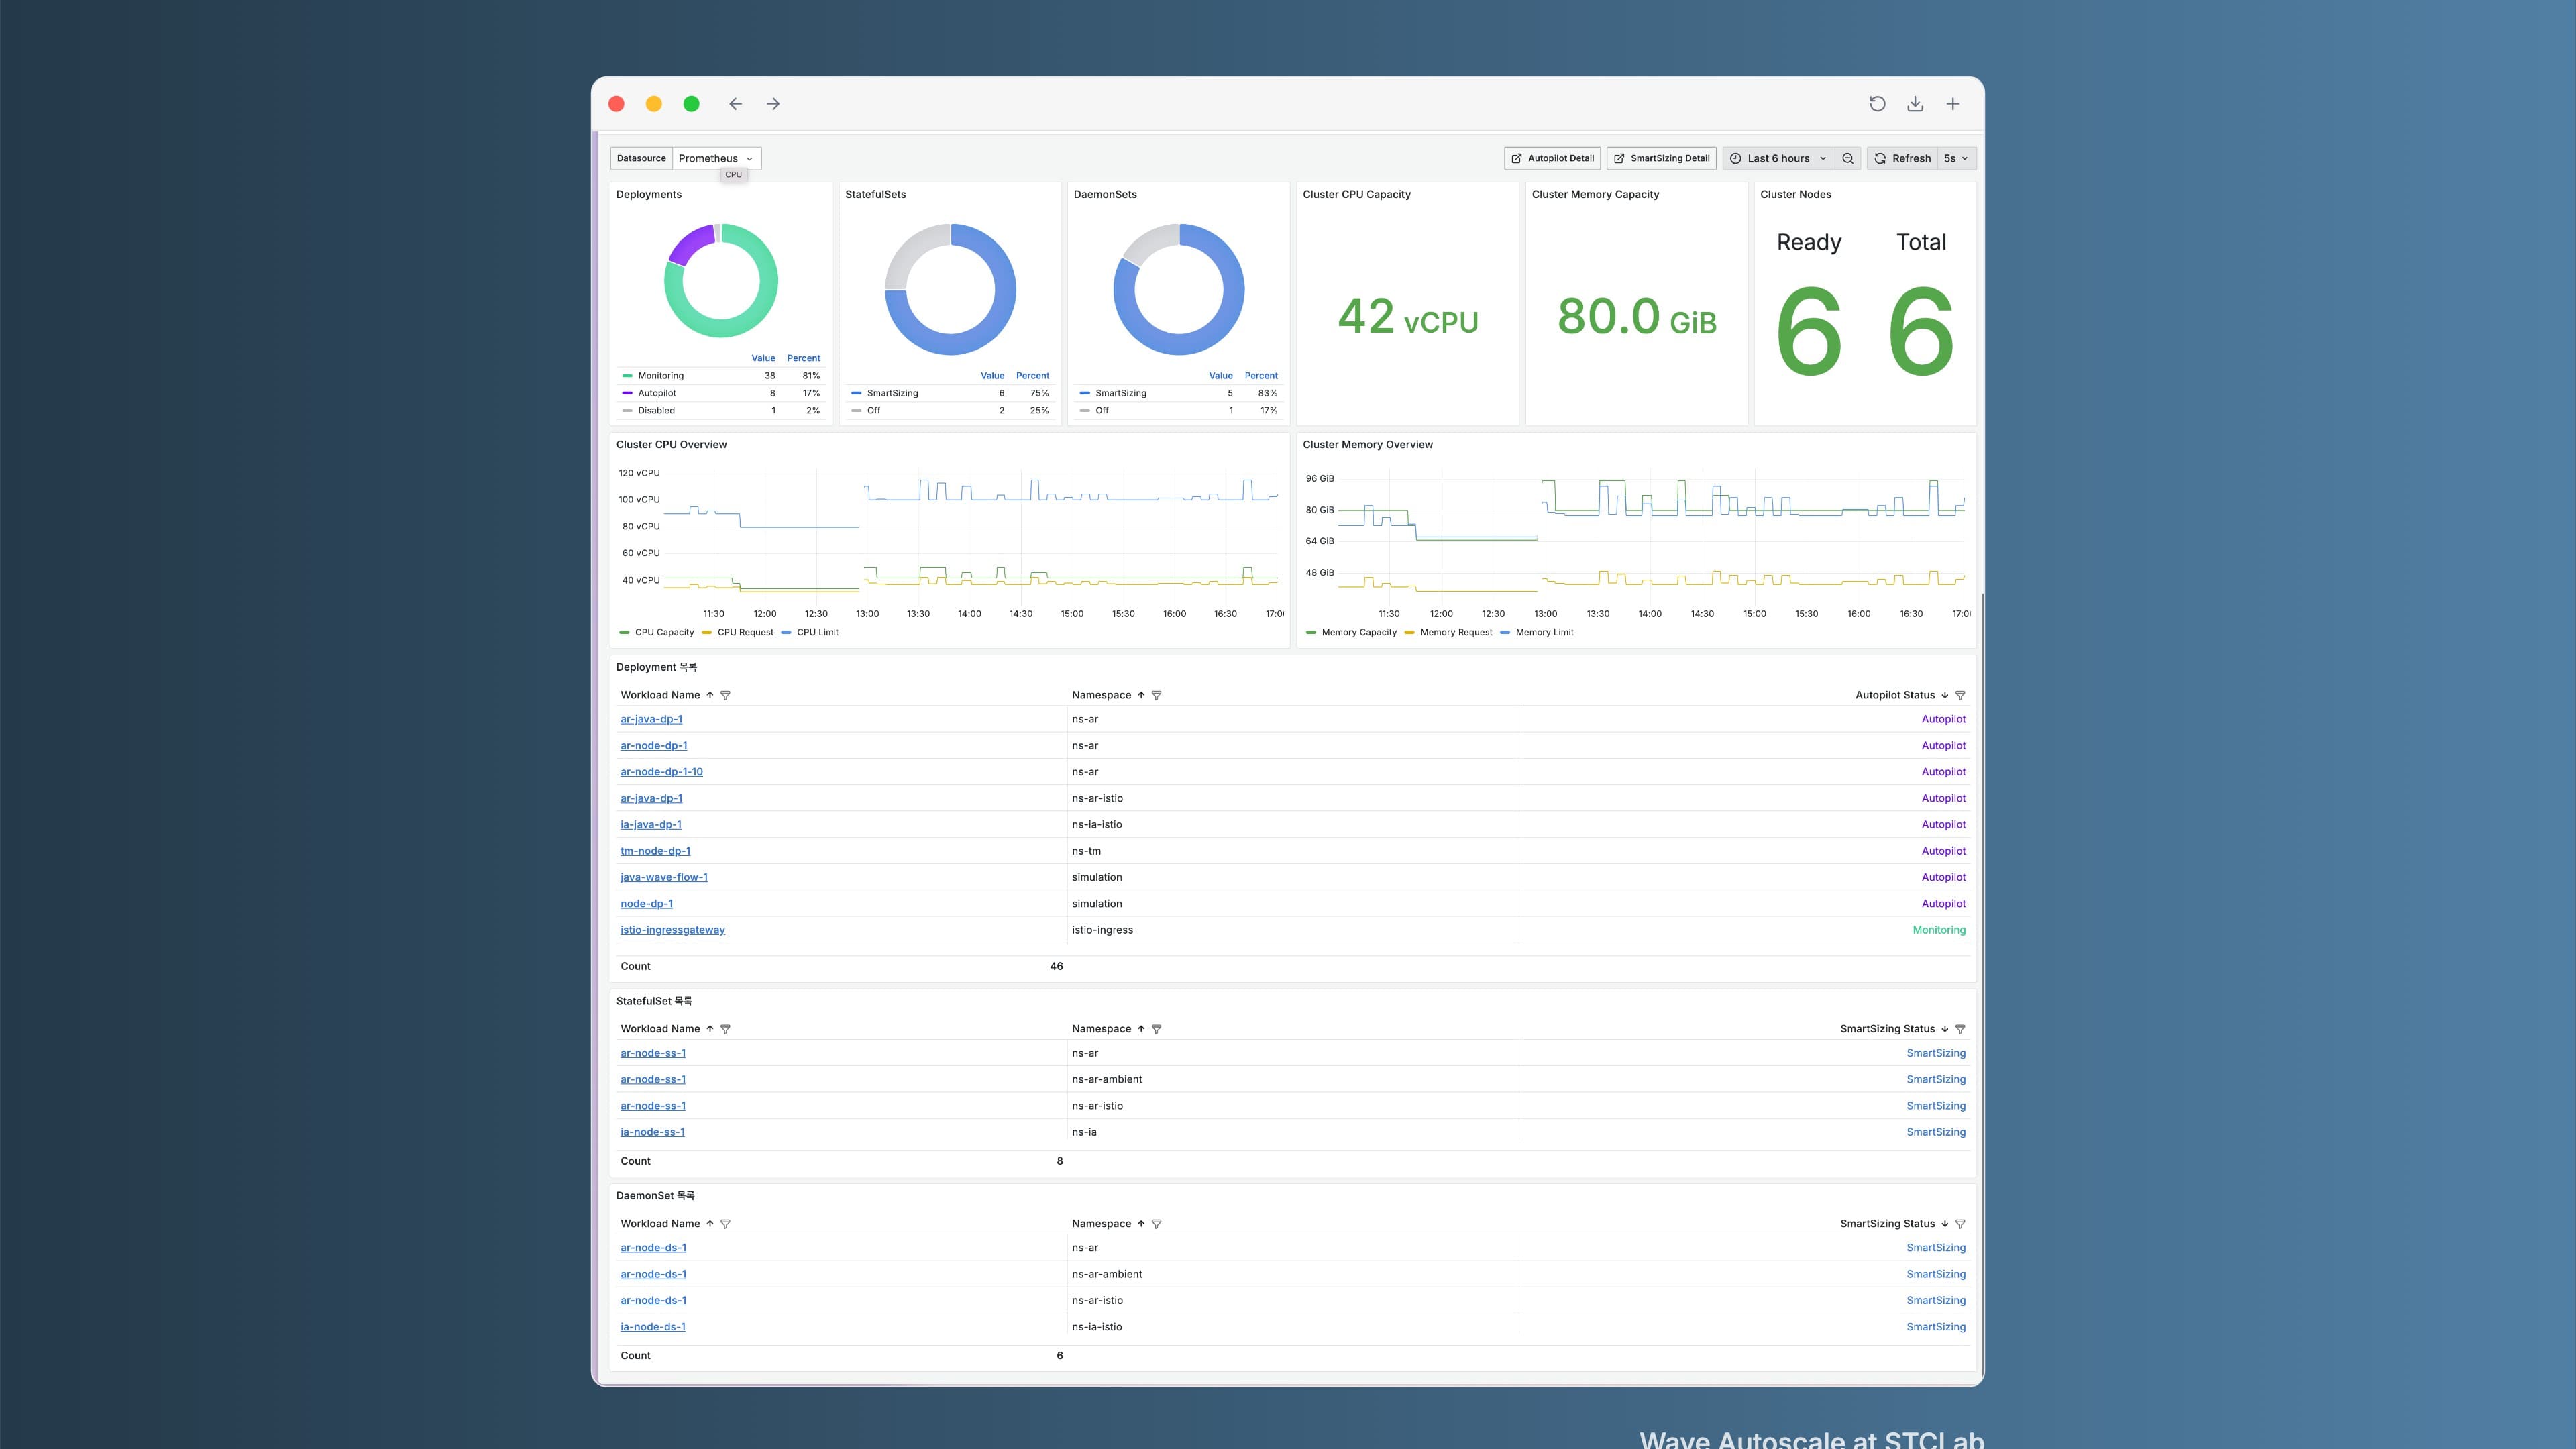This screenshot has height=1449, width=2576.
Task: Click the Refresh dashboard button
Action: (1902, 158)
